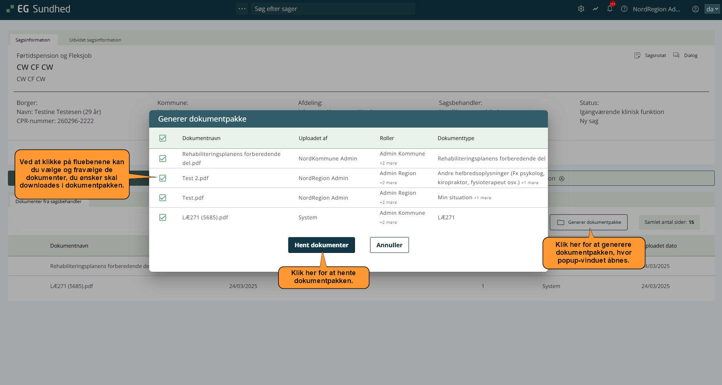The height and width of the screenshot is (385, 722).
Task: Open the three-dot menu beside search
Action: click(x=242, y=9)
